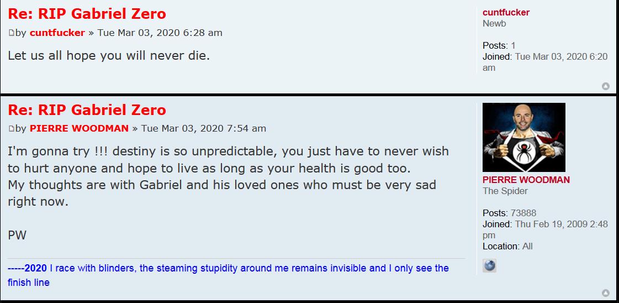This screenshot has width=619, height=303.
Task: Click the post icon before 'by PIERRE WOODMAN'
Action: click(11, 129)
